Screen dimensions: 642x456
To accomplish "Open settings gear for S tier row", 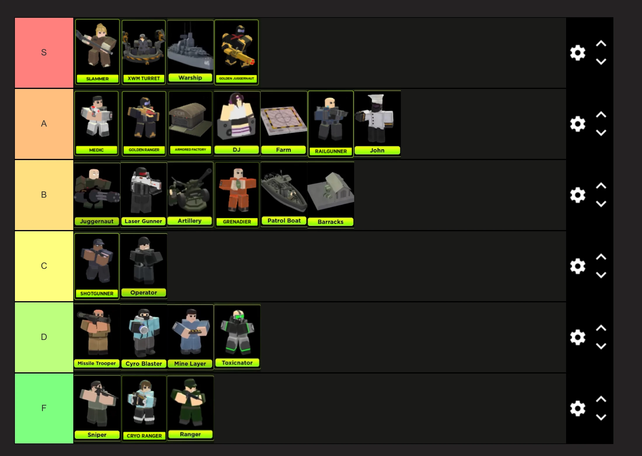I will [578, 53].
